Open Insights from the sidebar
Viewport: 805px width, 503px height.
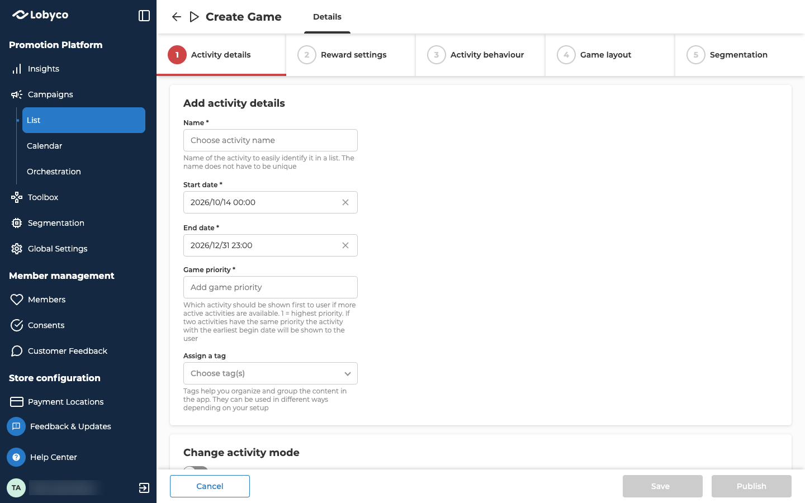(x=78, y=69)
